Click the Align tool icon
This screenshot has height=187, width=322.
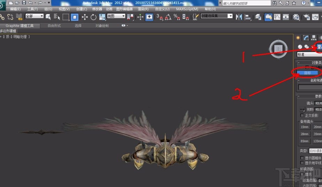coord(248,17)
